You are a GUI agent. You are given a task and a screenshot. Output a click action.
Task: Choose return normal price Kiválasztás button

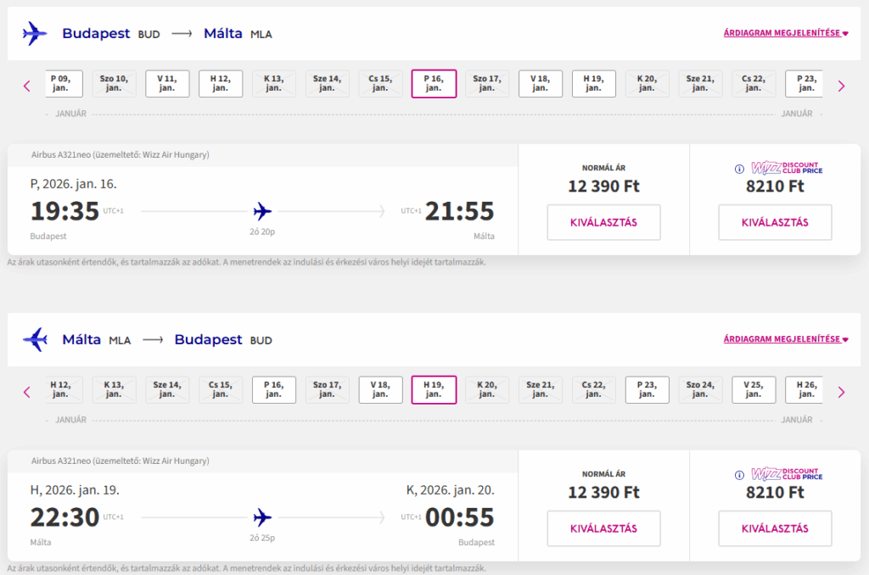[x=603, y=528]
